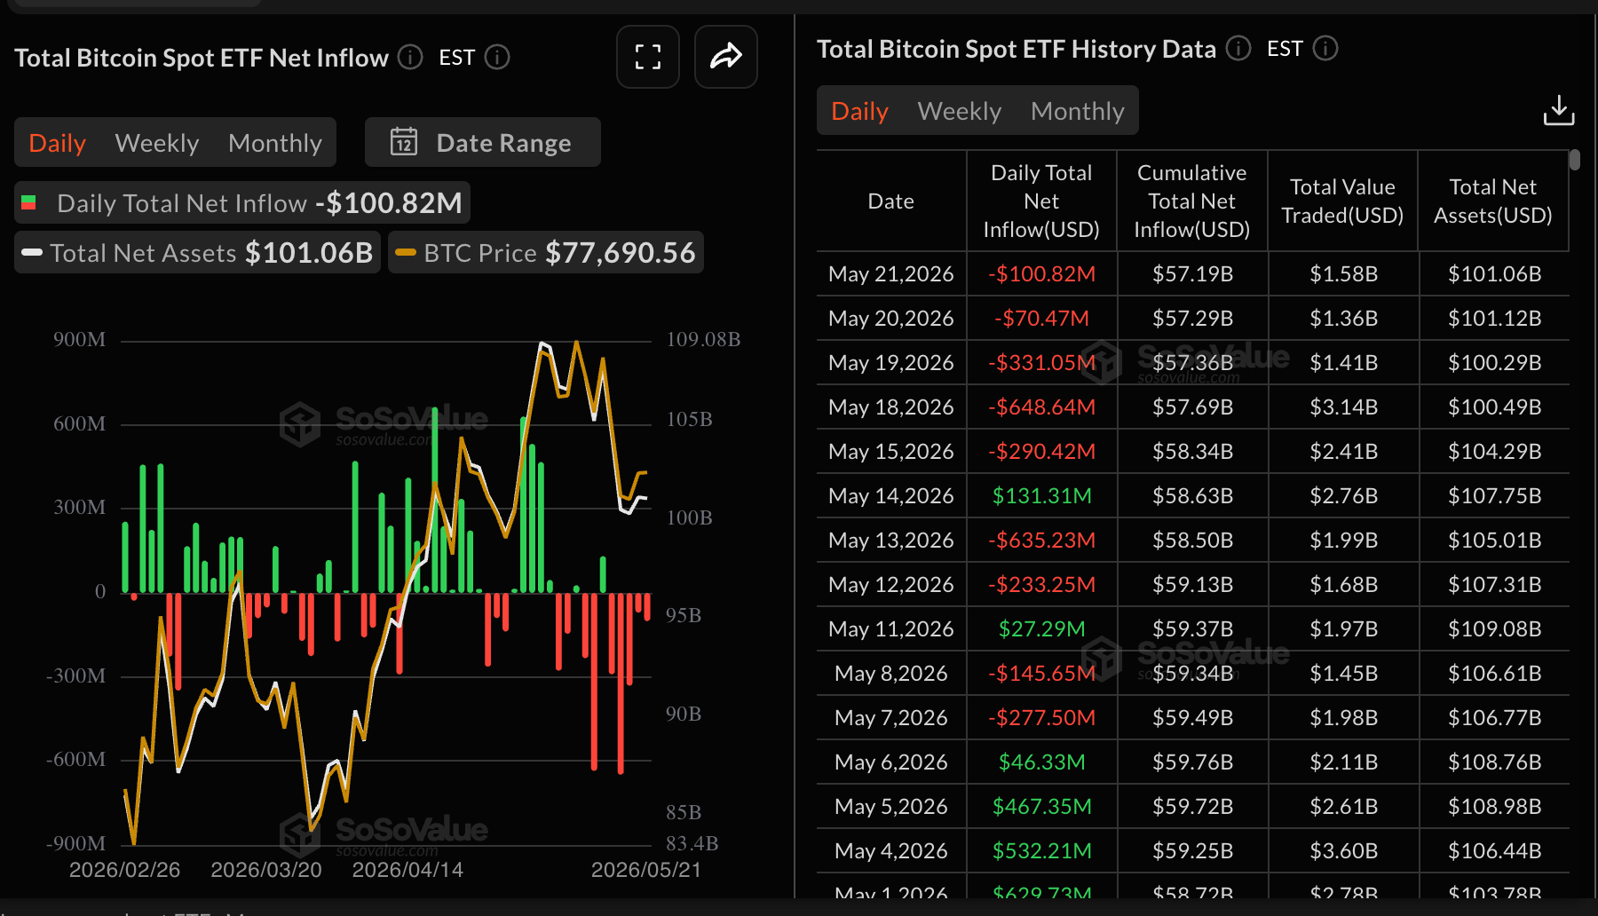Screen dimensions: 1598x916
Task: Click $101.06B net assets table cell
Action: click(x=1494, y=274)
